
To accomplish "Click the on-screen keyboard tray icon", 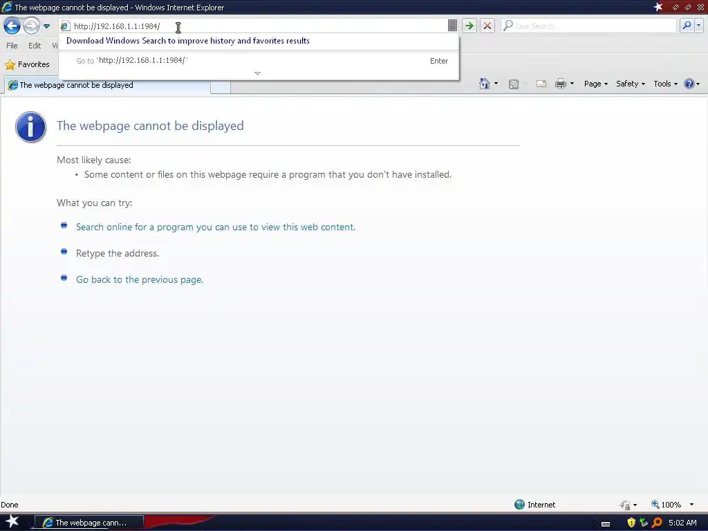I will click(x=606, y=523).
